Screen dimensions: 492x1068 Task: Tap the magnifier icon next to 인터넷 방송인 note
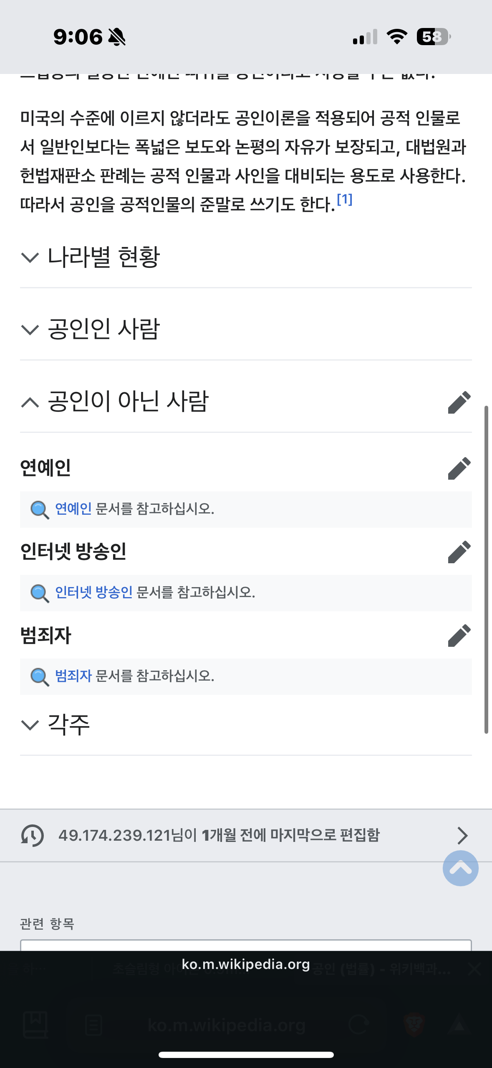40,593
